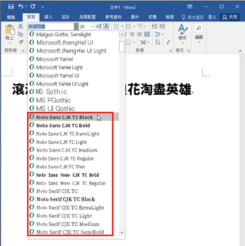Open the 剪貼簿 Clipboard dialog launcher
The height and width of the screenshot is (246, 245).
click(x=23, y=51)
